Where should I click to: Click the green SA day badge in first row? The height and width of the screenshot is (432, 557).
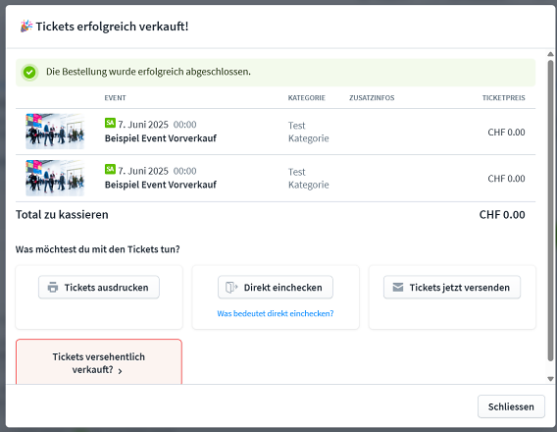pos(110,123)
